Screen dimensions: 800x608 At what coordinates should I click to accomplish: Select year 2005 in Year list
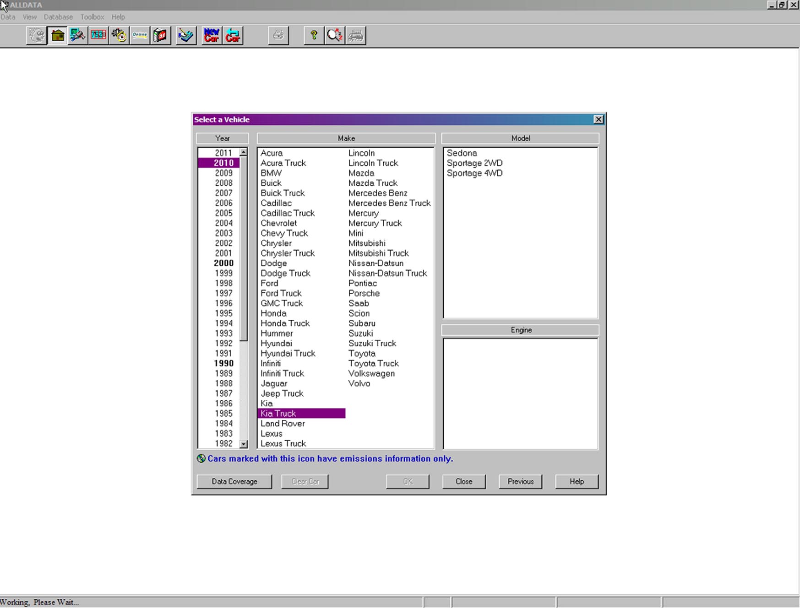(x=223, y=213)
